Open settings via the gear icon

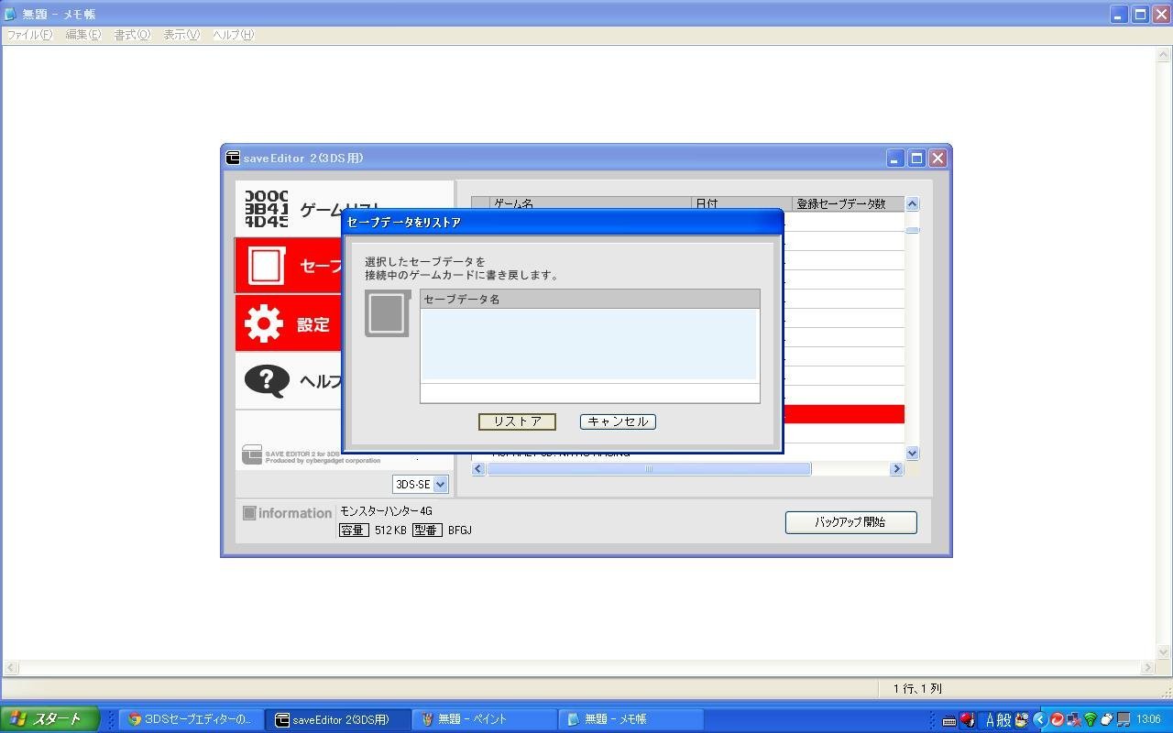pyautogui.click(x=264, y=323)
